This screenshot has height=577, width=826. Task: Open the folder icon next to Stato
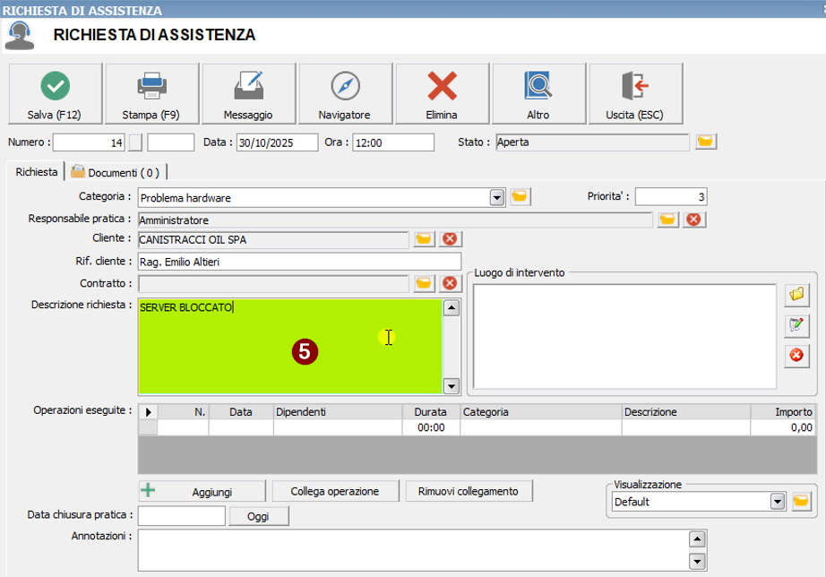(x=706, y=142)
